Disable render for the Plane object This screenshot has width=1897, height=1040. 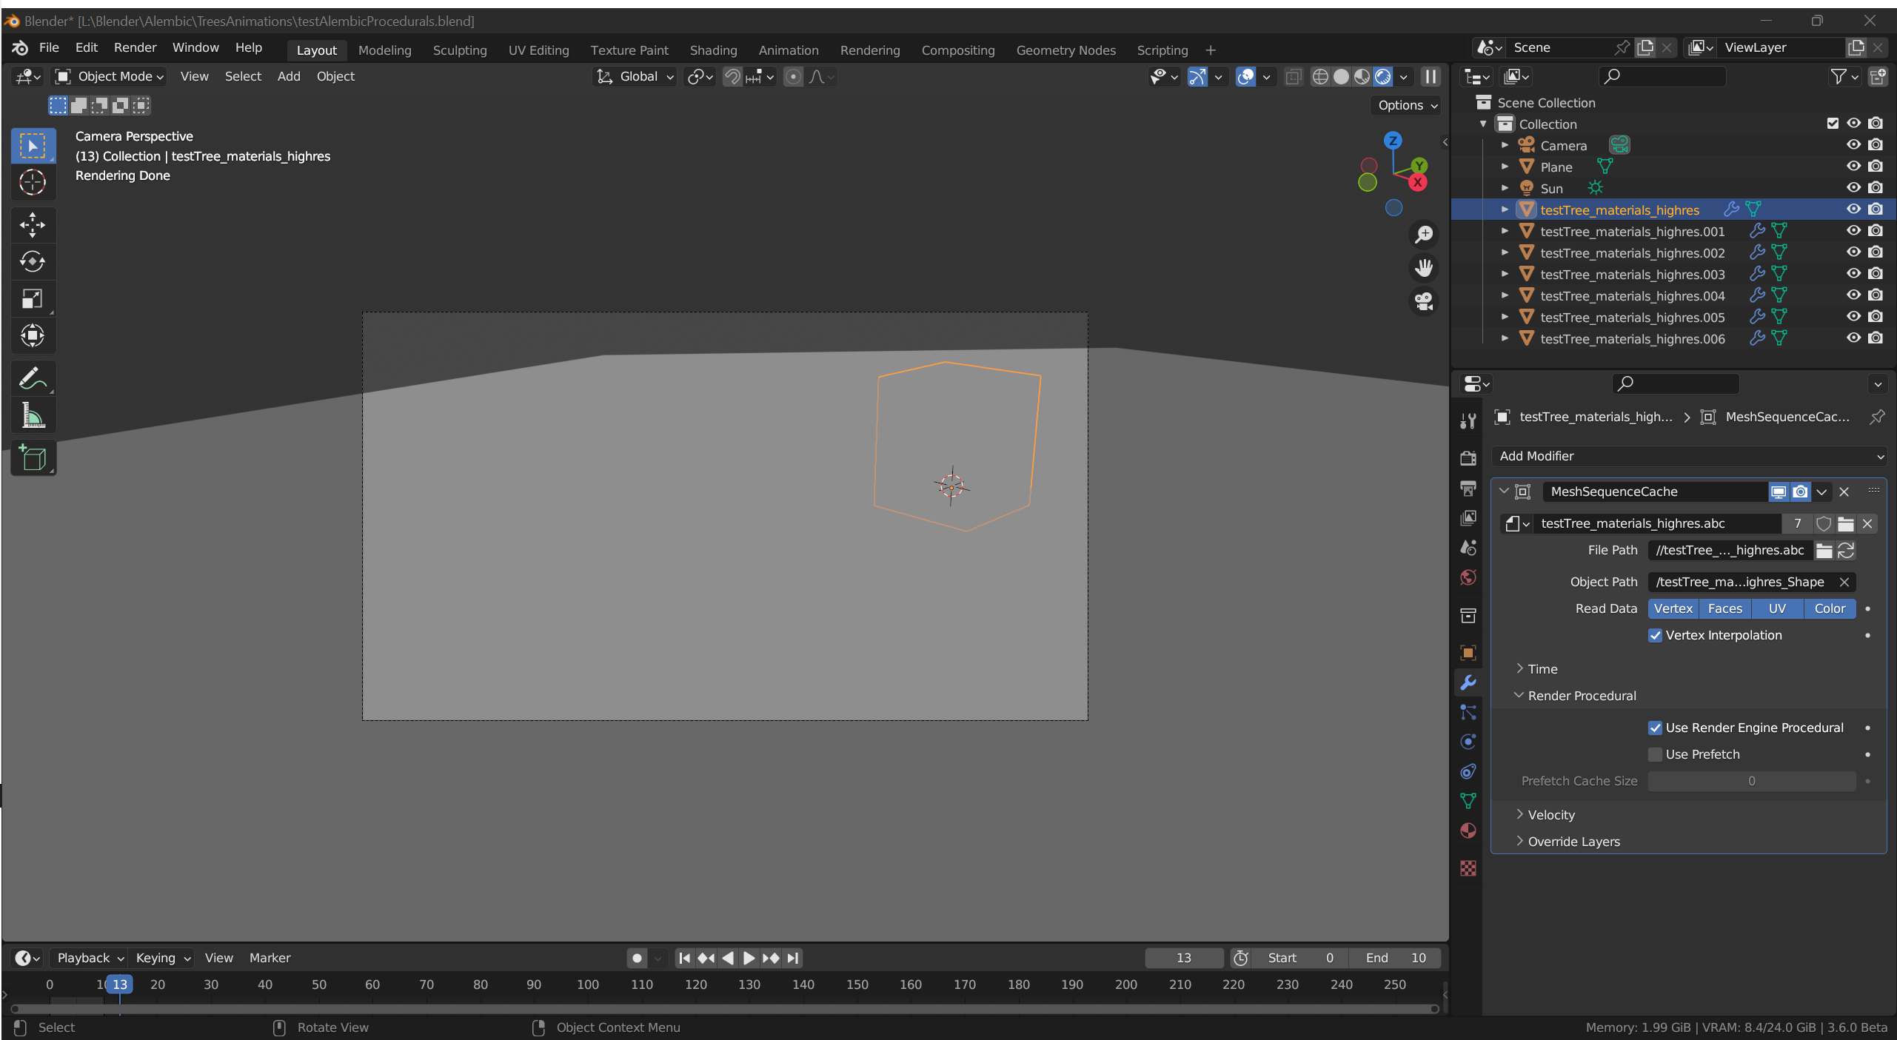pyautogui.click(x=1875, y=167)
